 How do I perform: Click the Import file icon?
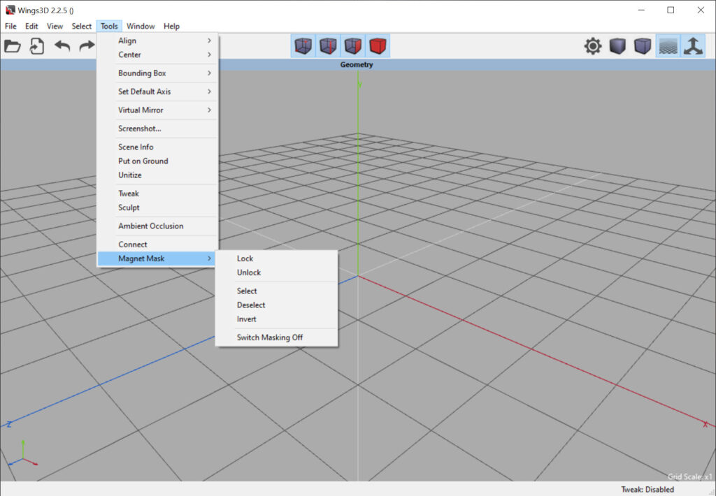pyautogui.click(x=37, y=46)
